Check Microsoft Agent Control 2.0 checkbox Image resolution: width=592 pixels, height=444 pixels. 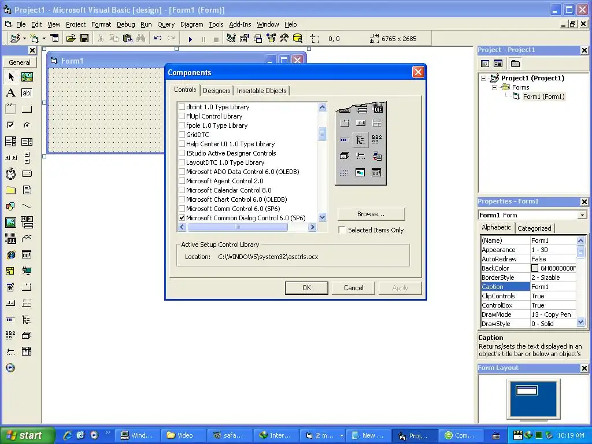tap(182, 181)
